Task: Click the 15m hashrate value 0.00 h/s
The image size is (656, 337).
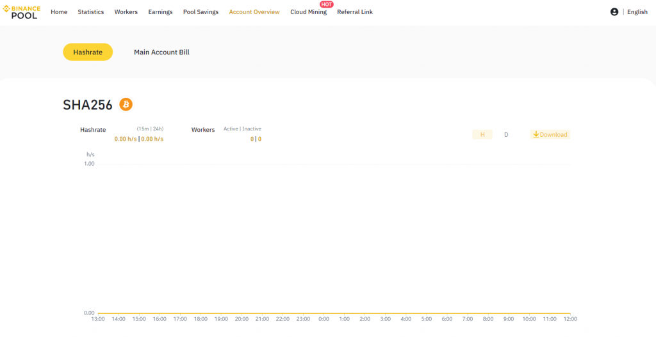Action: 126,139
